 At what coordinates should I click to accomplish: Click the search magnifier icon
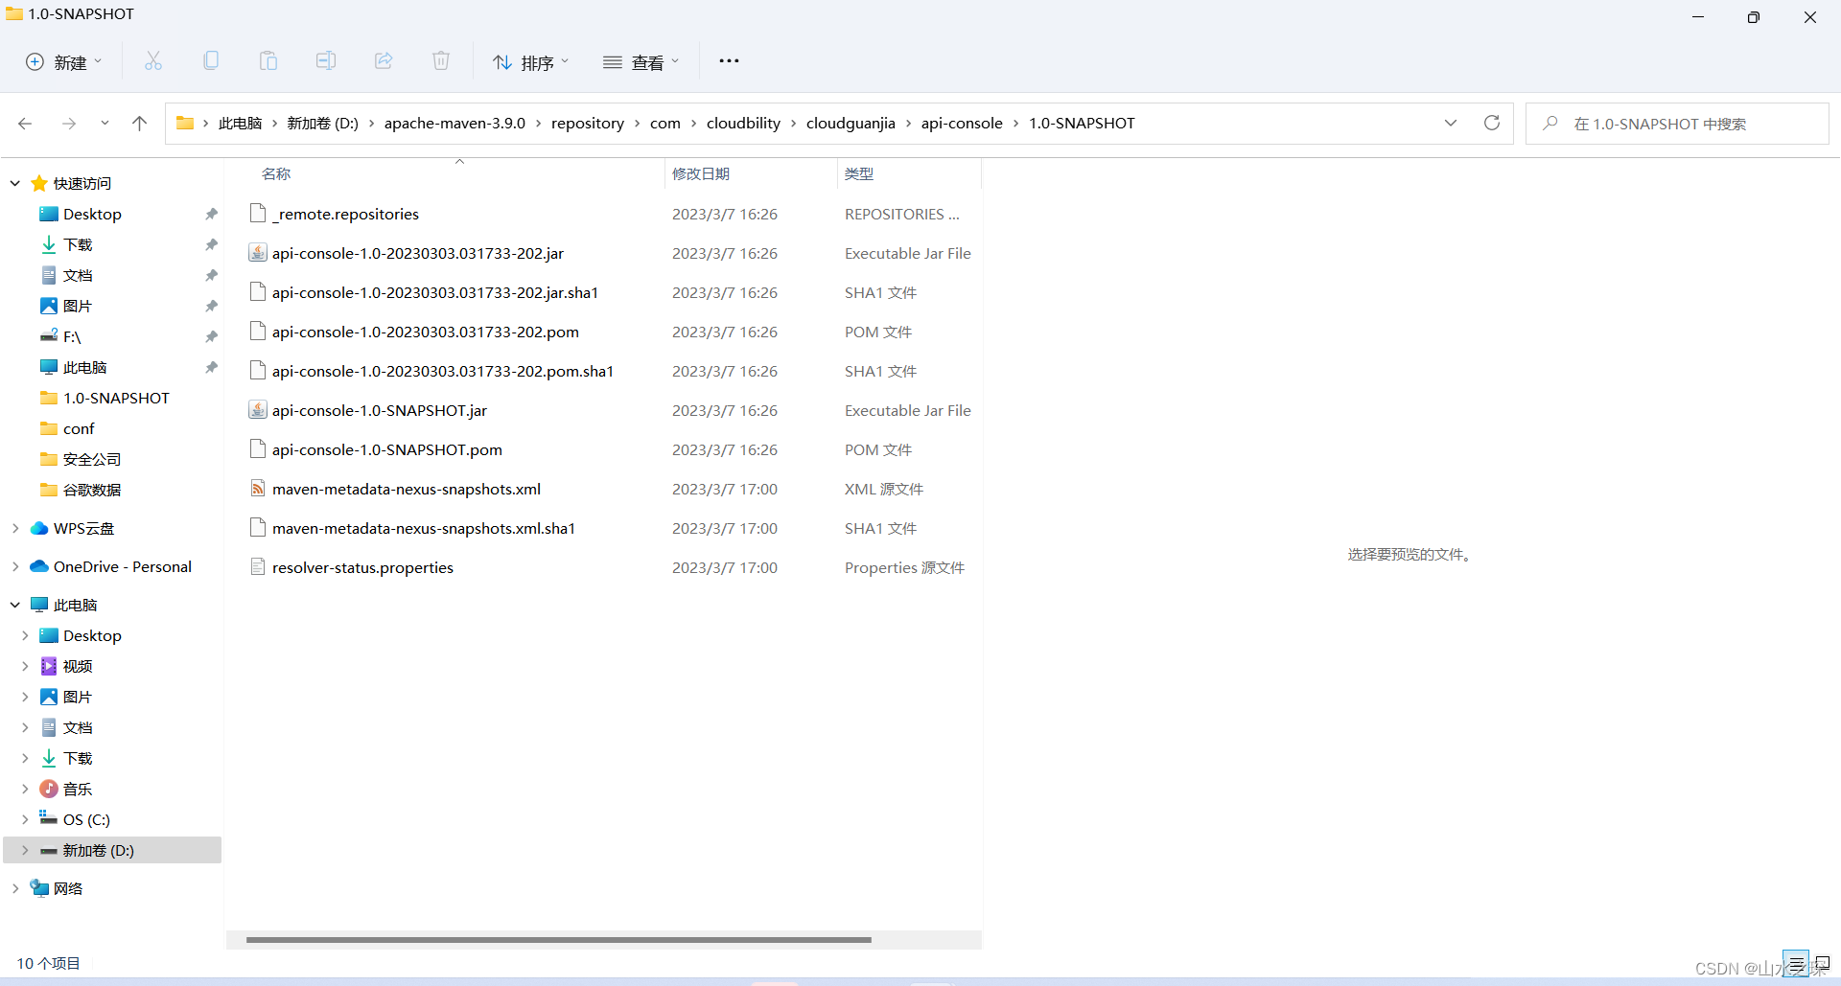pos(1550,124)
